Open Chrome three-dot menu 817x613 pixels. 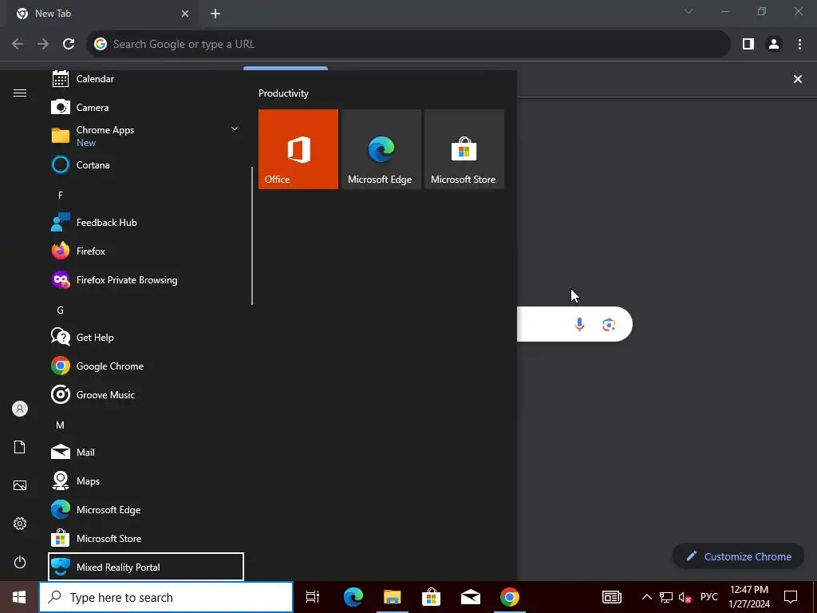pos(799,44)
